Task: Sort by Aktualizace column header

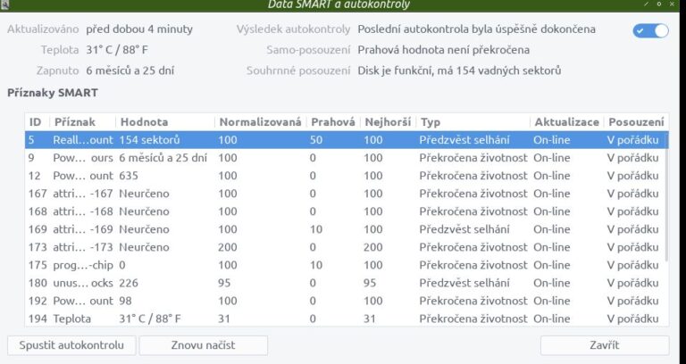Action: tap(567, 122)
